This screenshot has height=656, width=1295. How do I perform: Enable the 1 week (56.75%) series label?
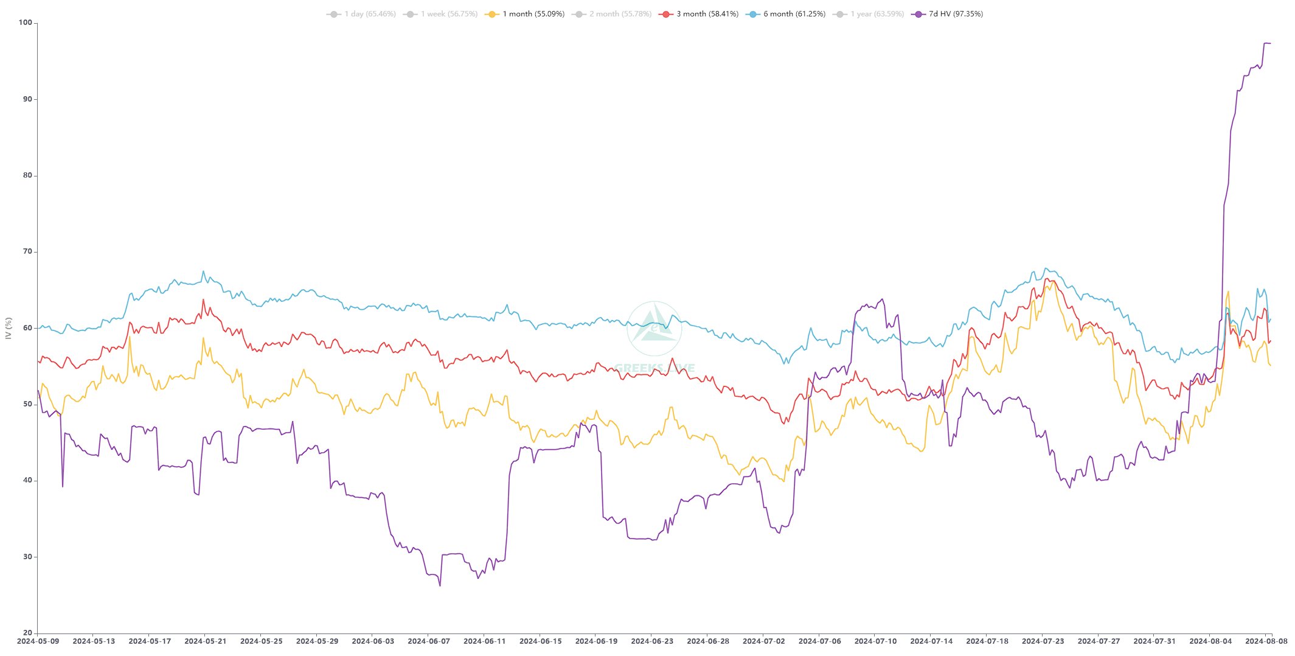point(449,14)
